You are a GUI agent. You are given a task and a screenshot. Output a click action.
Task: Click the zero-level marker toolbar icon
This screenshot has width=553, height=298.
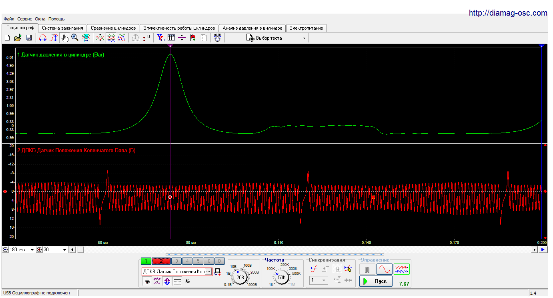147,38
